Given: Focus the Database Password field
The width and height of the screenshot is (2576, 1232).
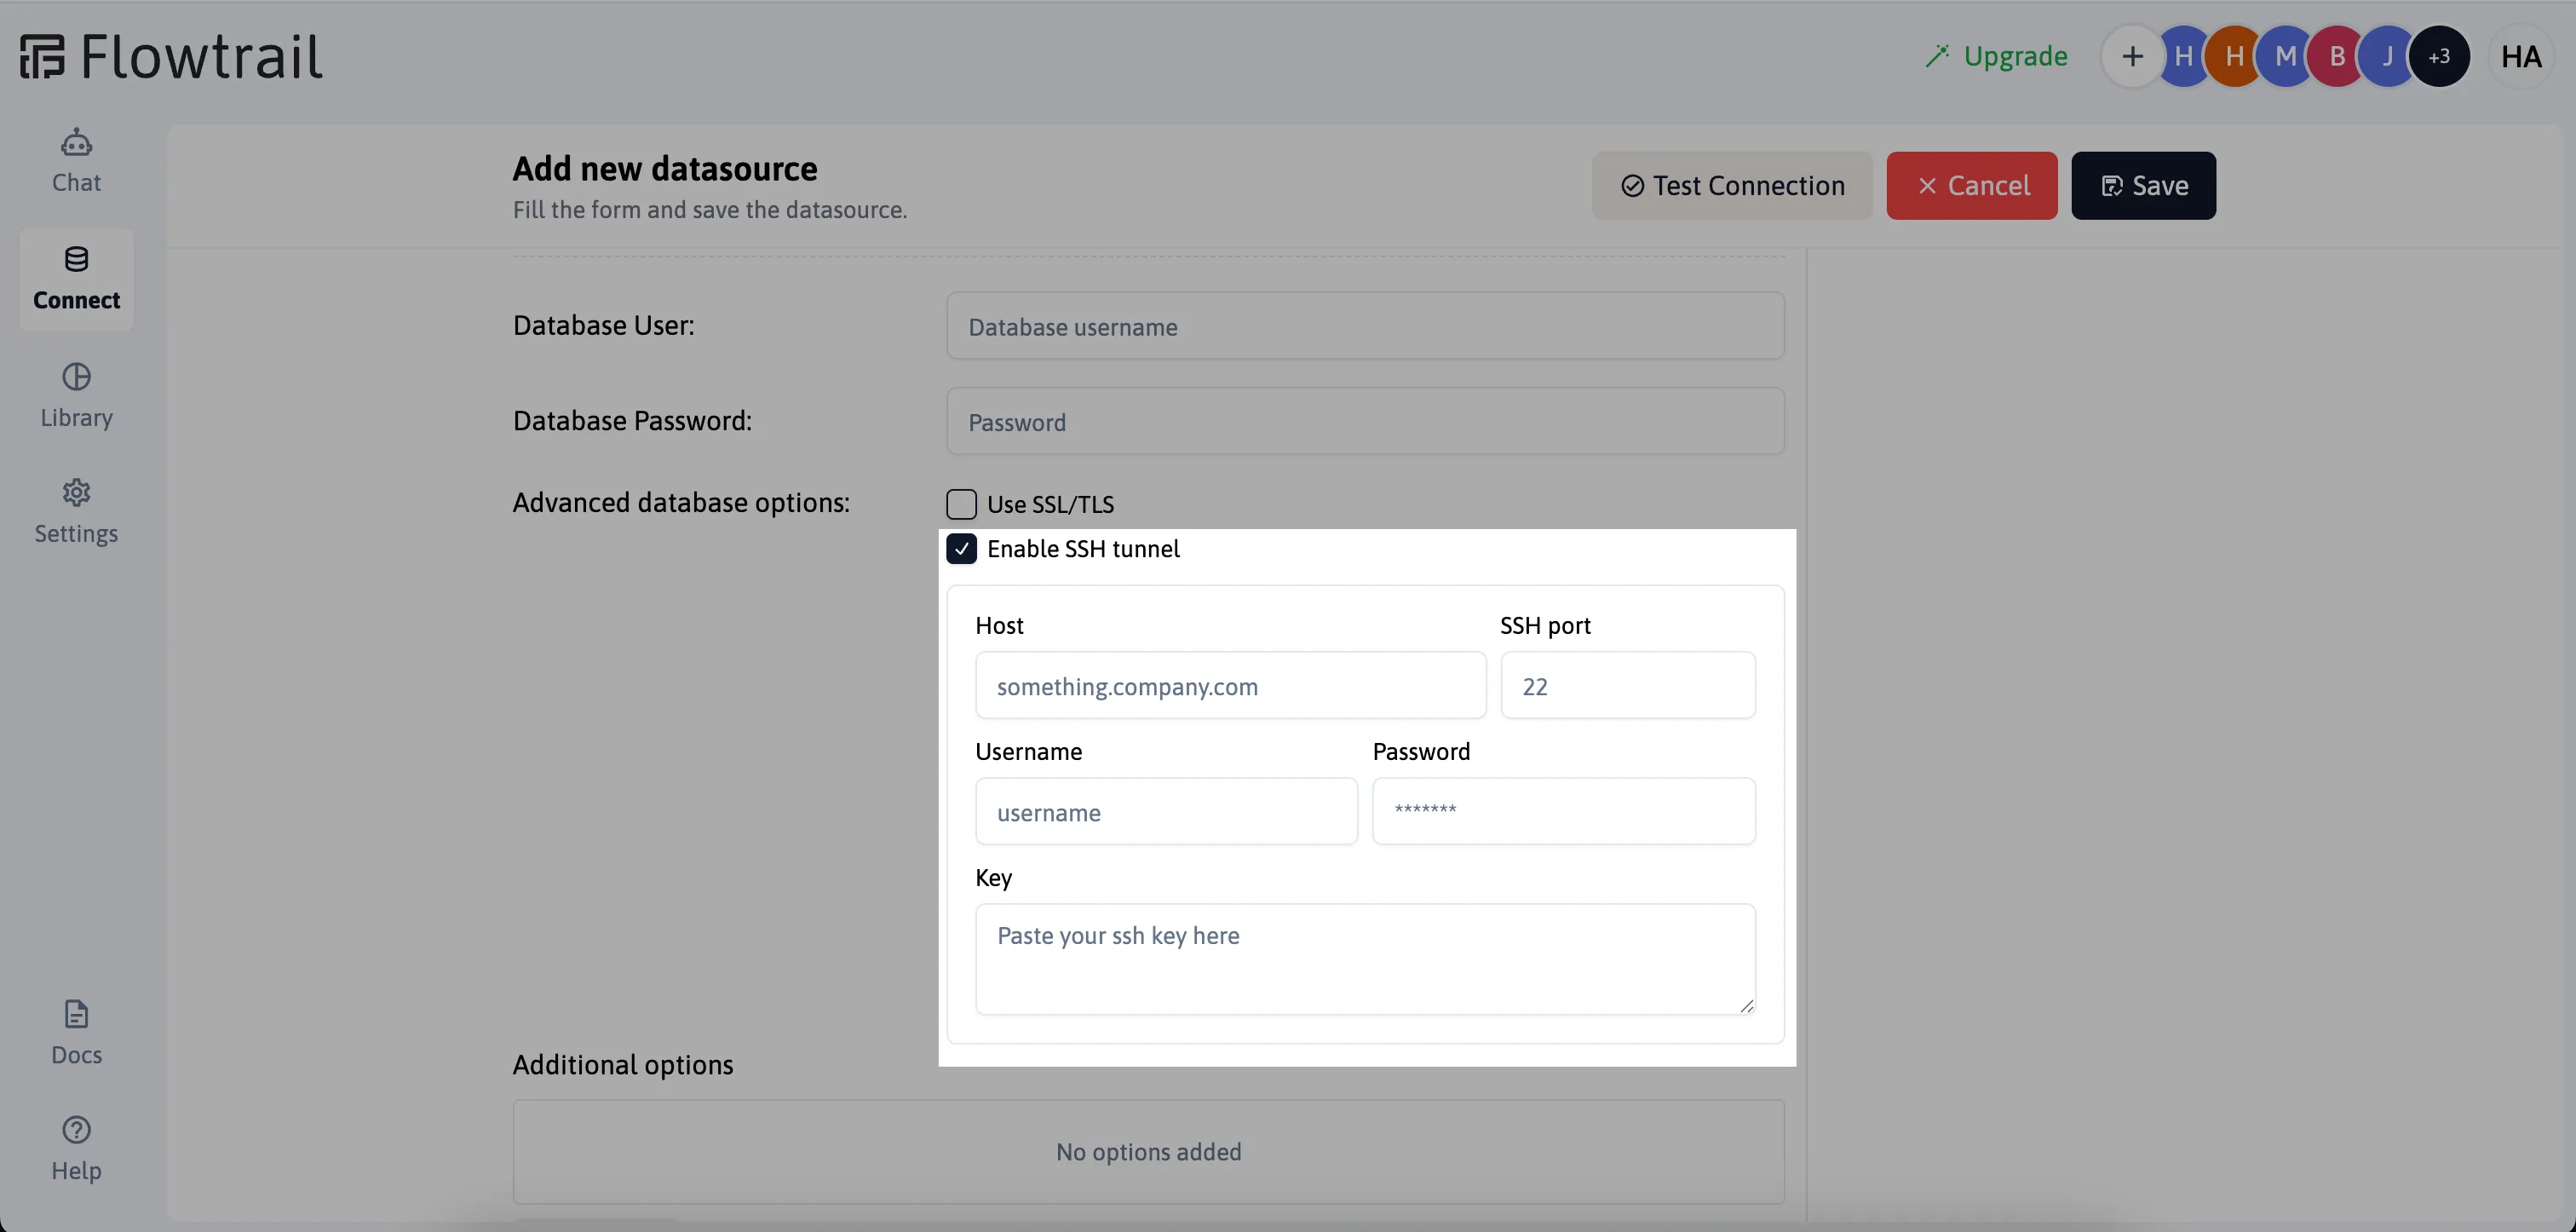Looking at the screenshot, I should (1365, 421).
